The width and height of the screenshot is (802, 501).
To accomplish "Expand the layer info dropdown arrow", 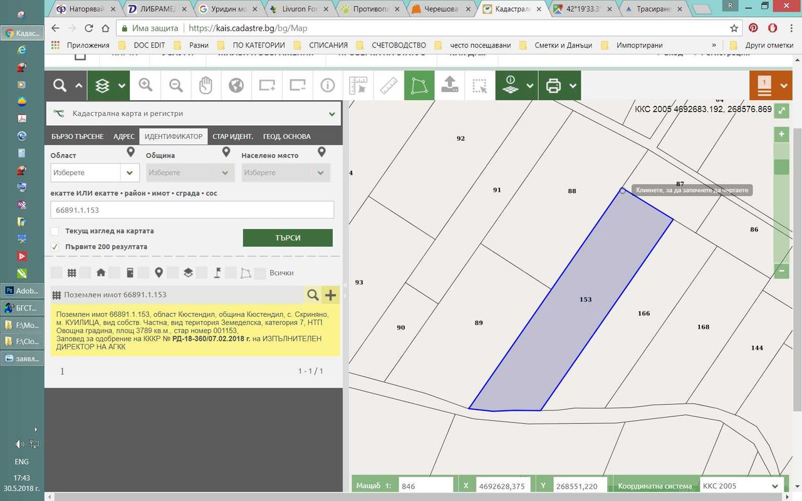I will pos(530,86).
